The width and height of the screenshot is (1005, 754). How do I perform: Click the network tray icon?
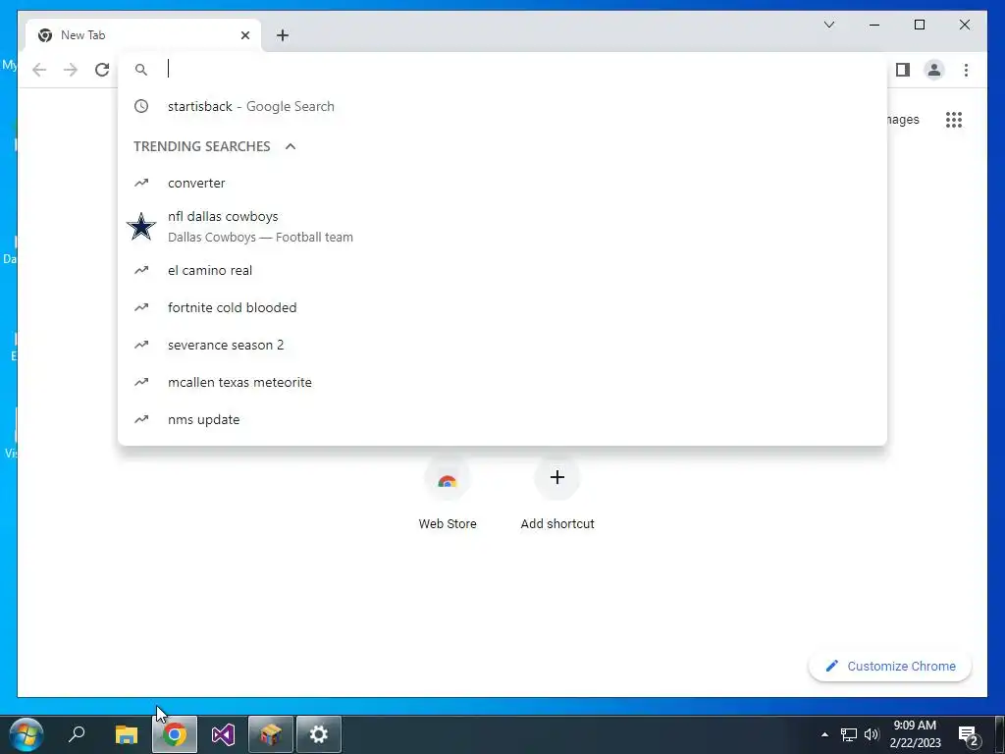pos(849,734)
